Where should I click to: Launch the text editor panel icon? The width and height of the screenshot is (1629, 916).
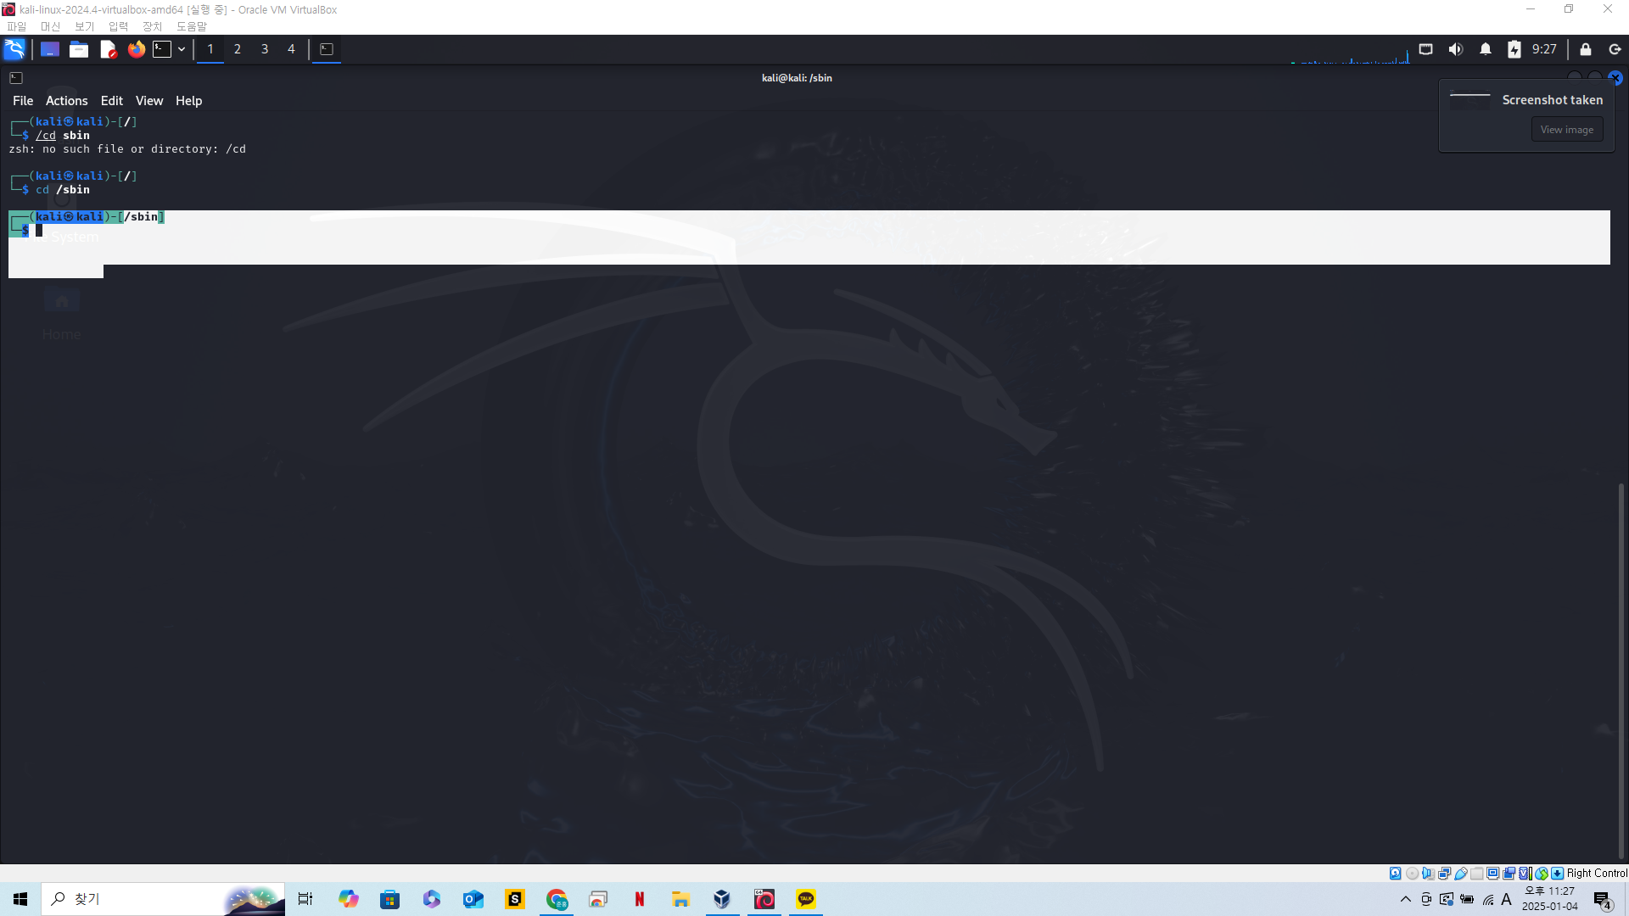(108, 49)
